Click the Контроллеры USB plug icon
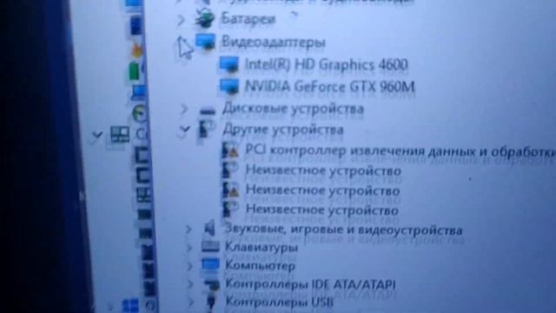The image size is (556, 313). click(x=212, y=302)
